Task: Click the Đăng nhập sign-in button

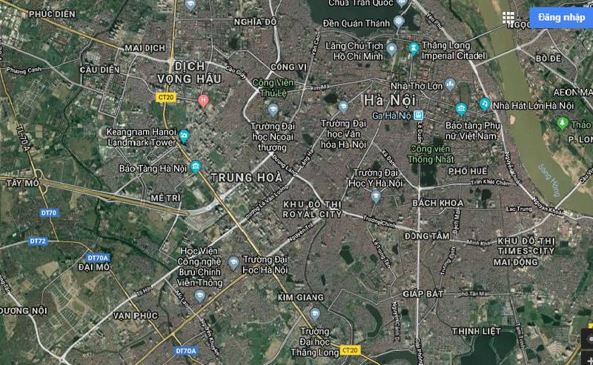Action: 561,17
